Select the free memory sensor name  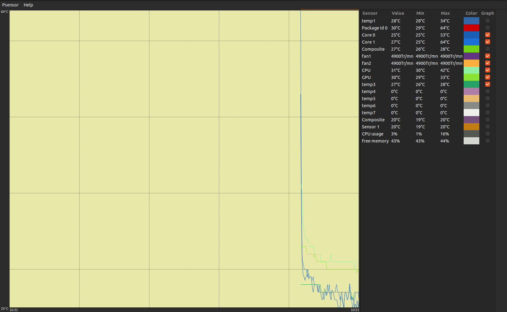[x=375, y=141]
